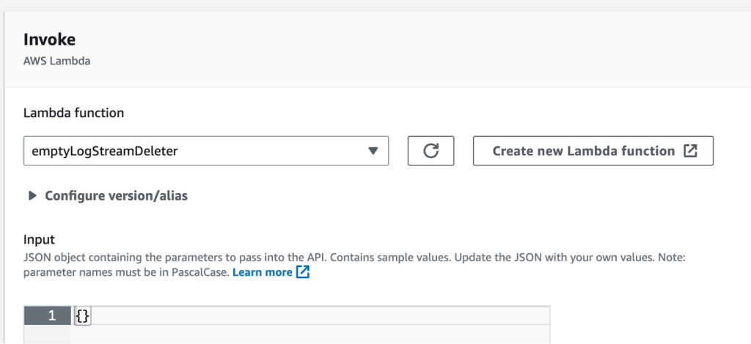Click the Lambda function field label

[x=74, y=113]
